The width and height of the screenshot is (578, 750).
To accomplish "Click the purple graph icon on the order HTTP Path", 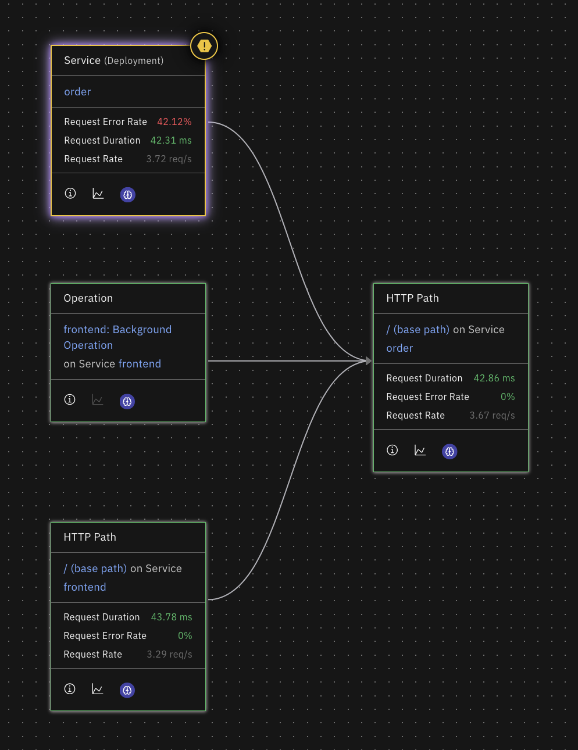I will pyautogui.click(x=449, y=451).
